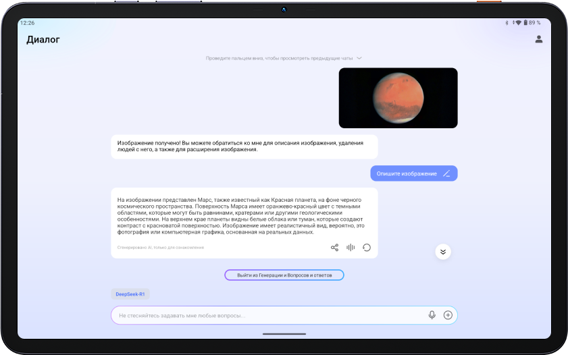Play the response aloud with the audio icon
Screen dimensions: 568x355
(x=351, y=248)
